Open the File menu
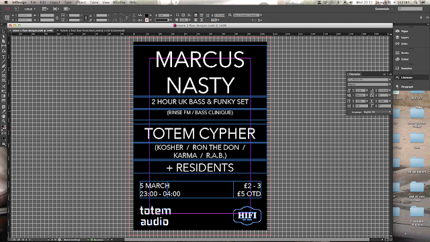This screenshot has width=430, height=242. point(33,2)
